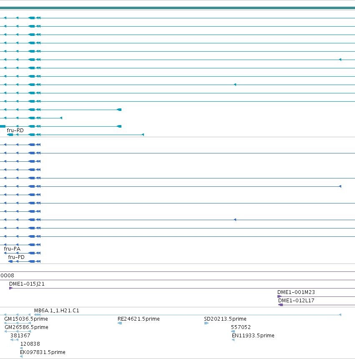Select the alignment glyph beneath 381367
The image size is (355, 359).
pyautogui.click(x=15, y=340)
